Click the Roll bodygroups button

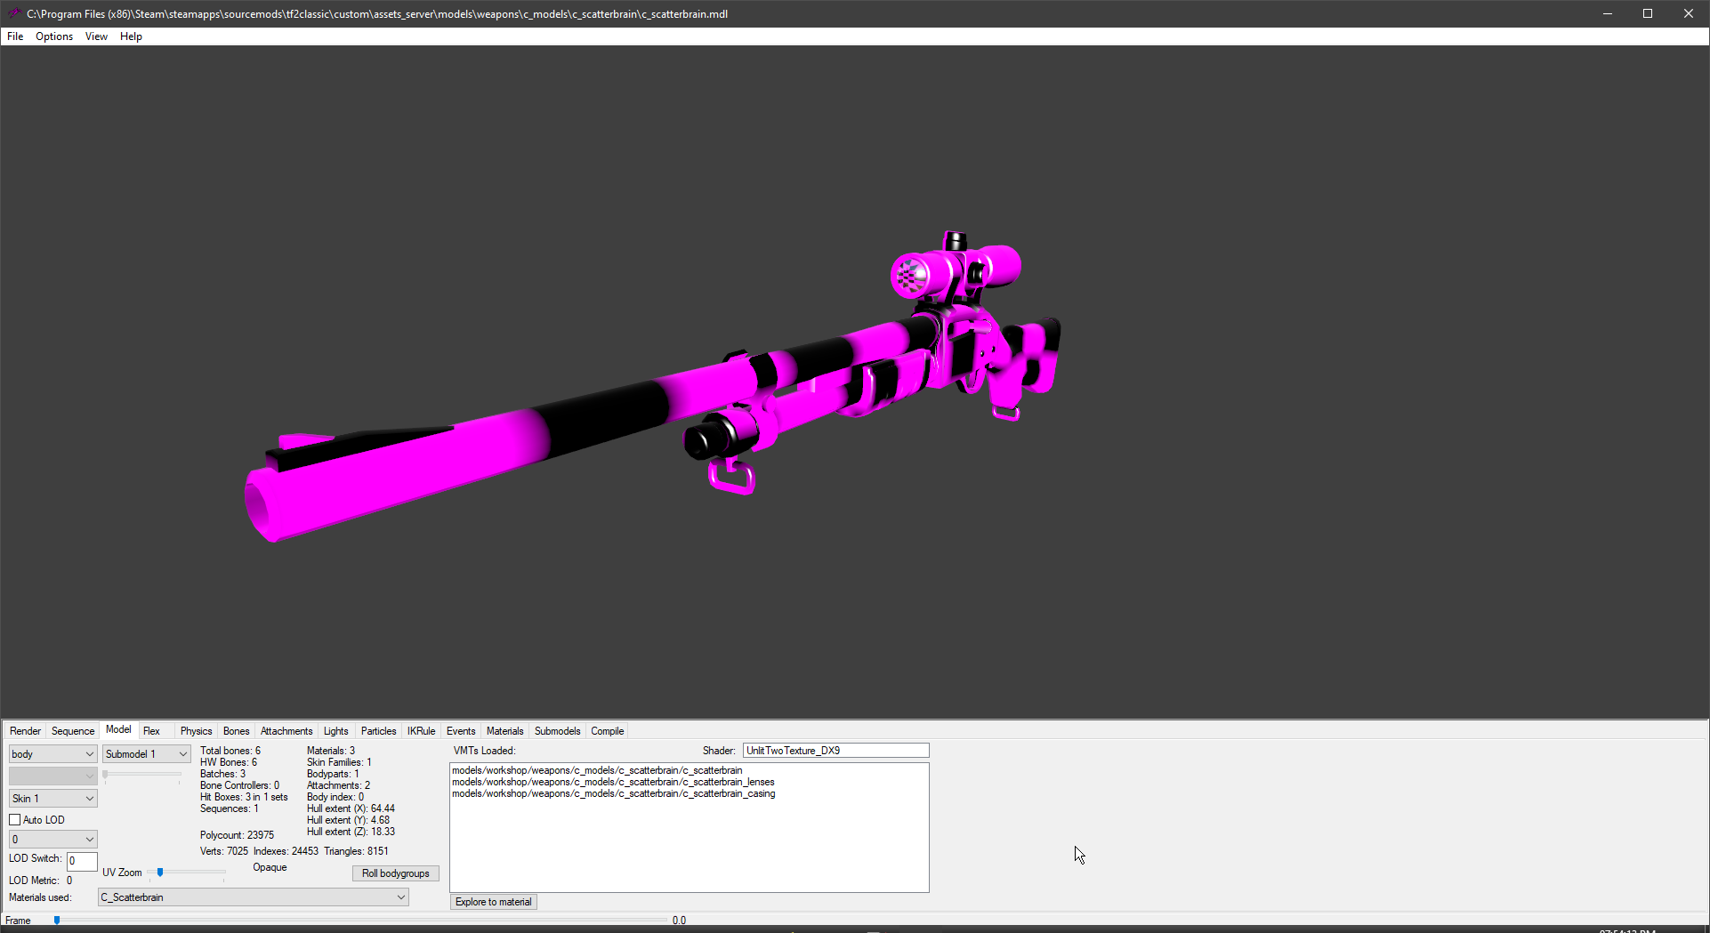point(396,873)
